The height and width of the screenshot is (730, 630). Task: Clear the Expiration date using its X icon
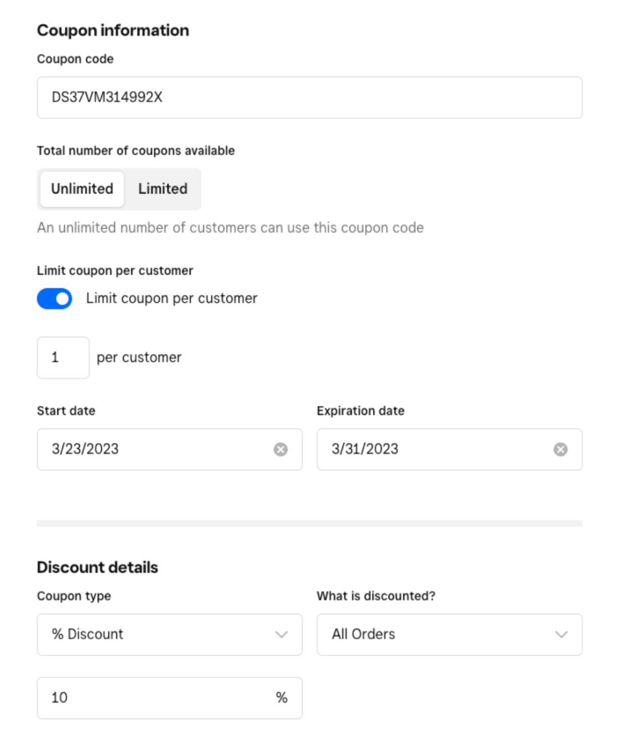(560, 449)
